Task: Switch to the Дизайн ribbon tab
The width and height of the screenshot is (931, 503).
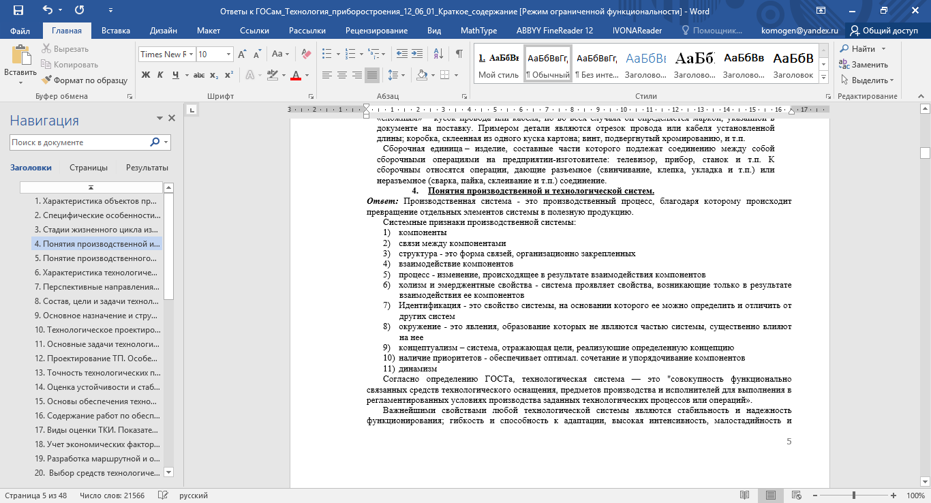Action: 164,31
